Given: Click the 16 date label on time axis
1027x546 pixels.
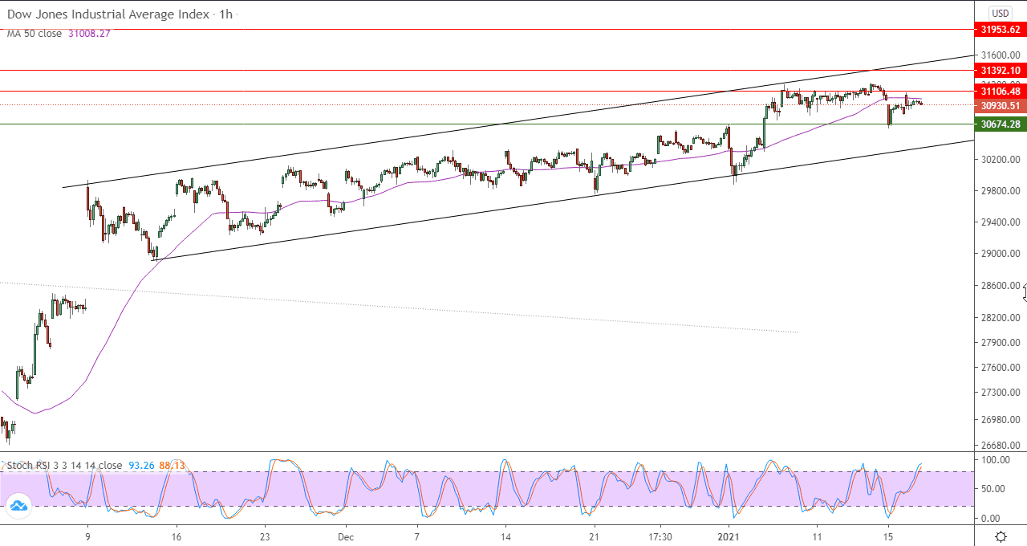Looking at the screenshot, I should 177,536.
